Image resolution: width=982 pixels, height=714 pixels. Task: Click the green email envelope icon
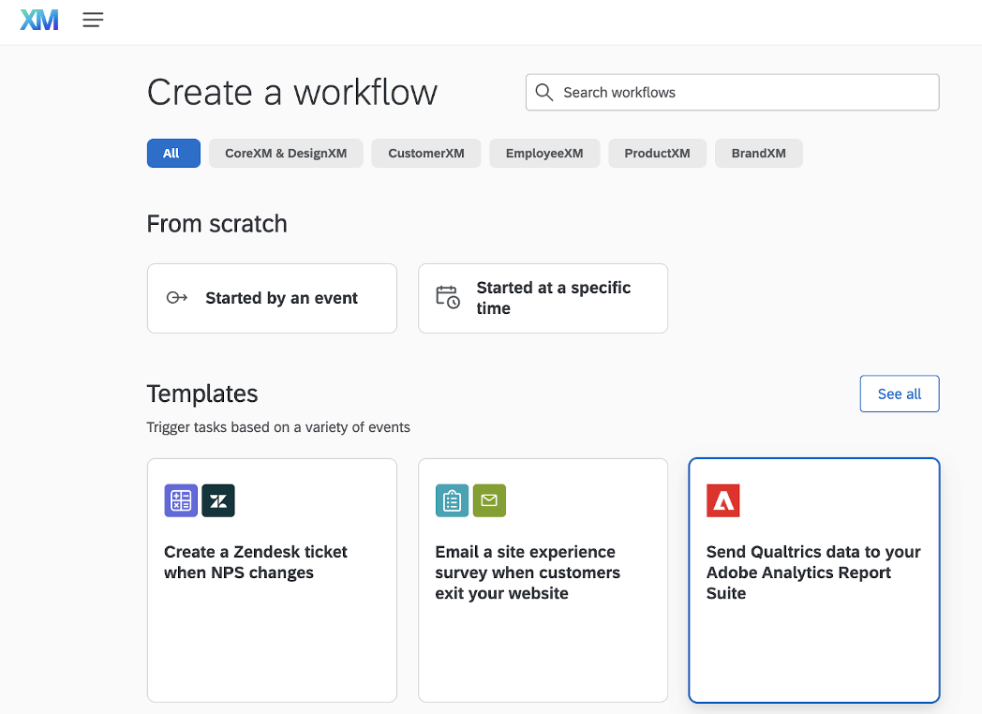click(489, 500)
